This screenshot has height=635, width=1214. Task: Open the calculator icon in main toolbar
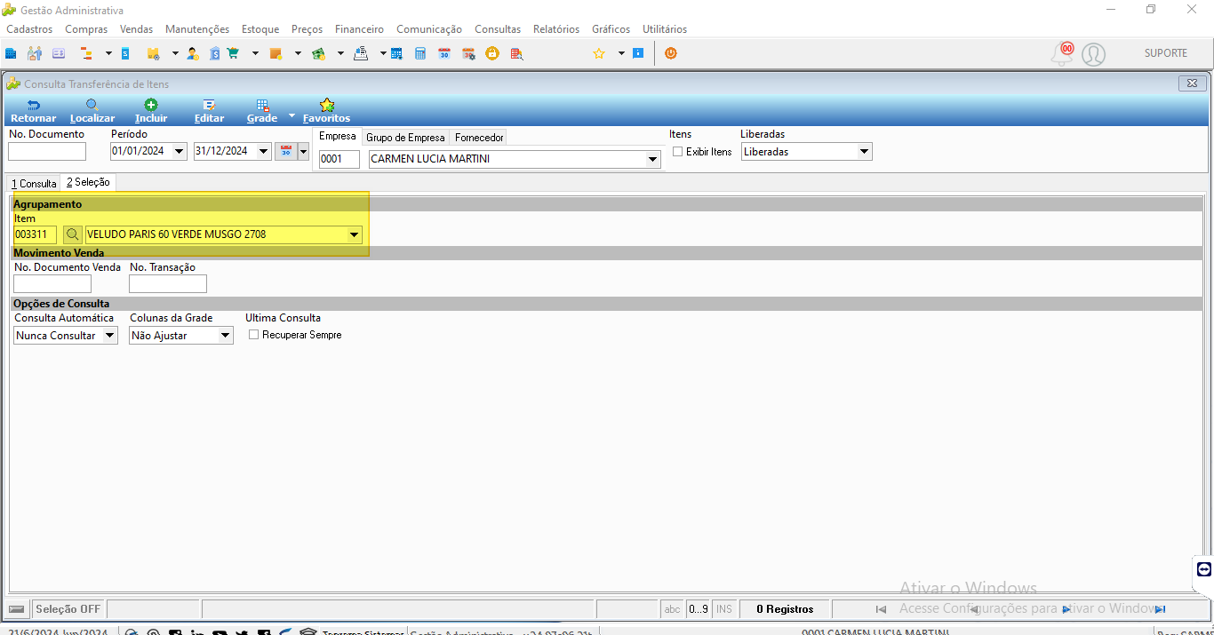(x=419, y=53)
